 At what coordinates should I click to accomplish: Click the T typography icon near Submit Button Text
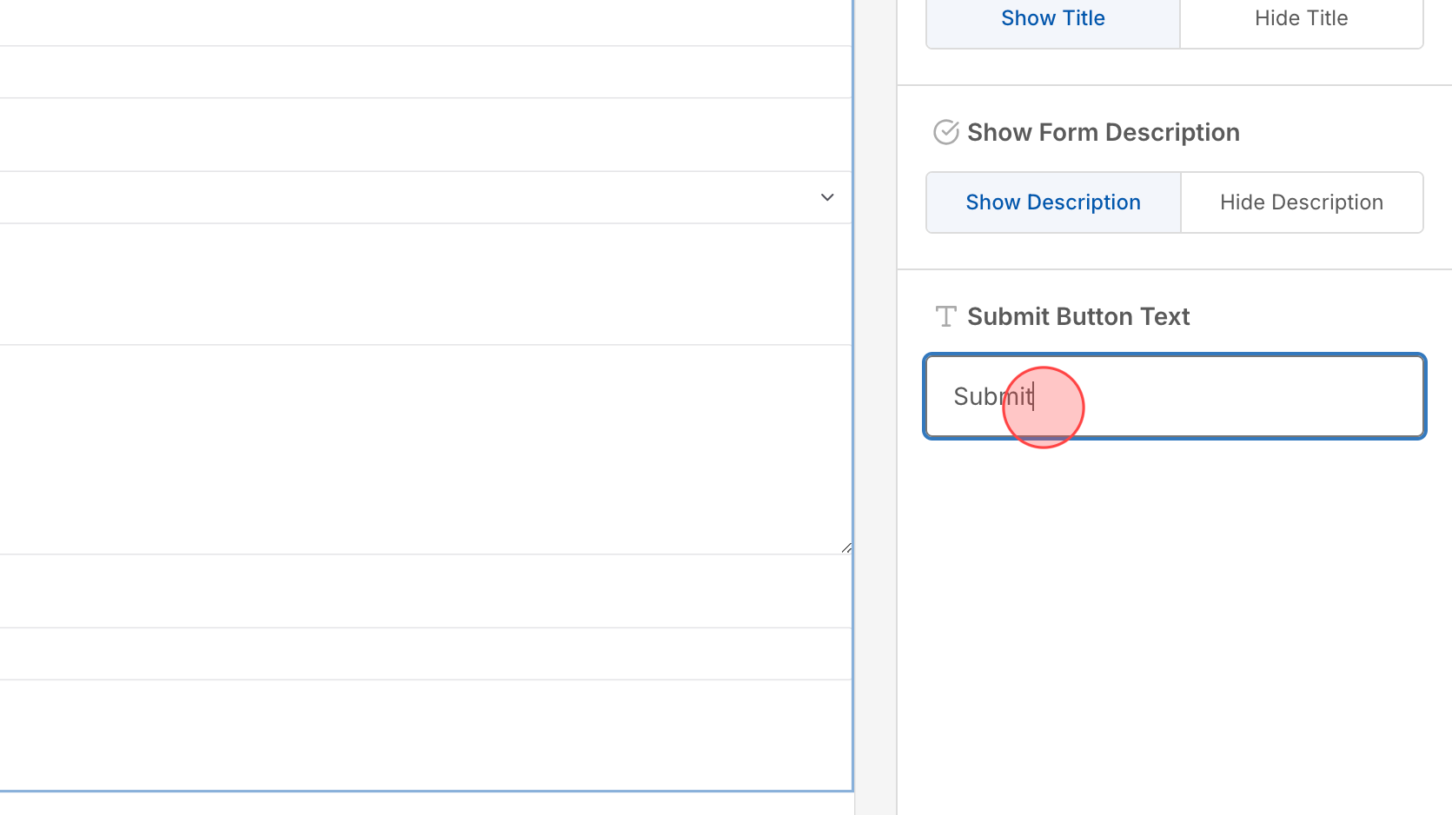click(945, 316)
